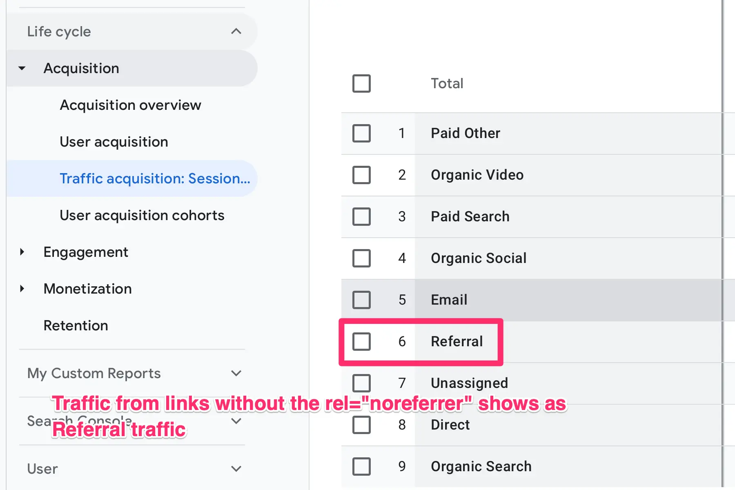
Task: Select Traffic acquisition: Session report
Action: point(155,178)
